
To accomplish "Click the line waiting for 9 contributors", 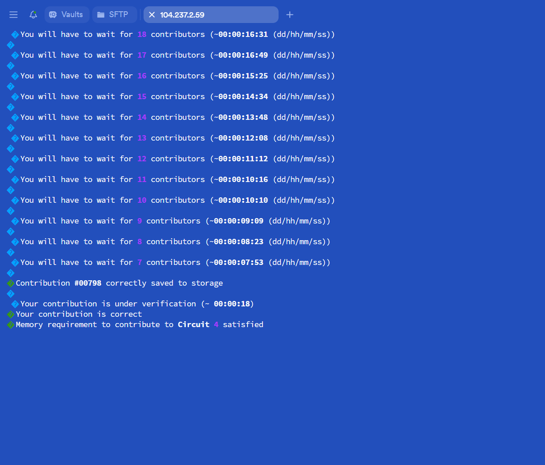I will click(171, 221).
